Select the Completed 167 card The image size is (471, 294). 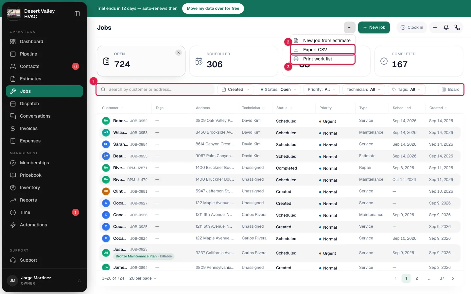click(419, 61)
